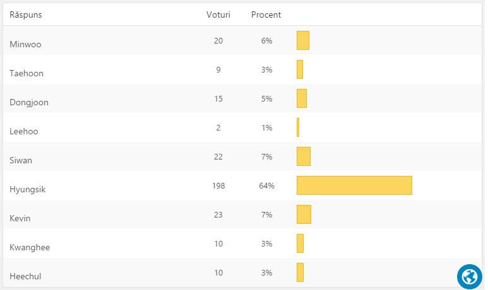Click the Hyungsik answer label

(28, 189)
